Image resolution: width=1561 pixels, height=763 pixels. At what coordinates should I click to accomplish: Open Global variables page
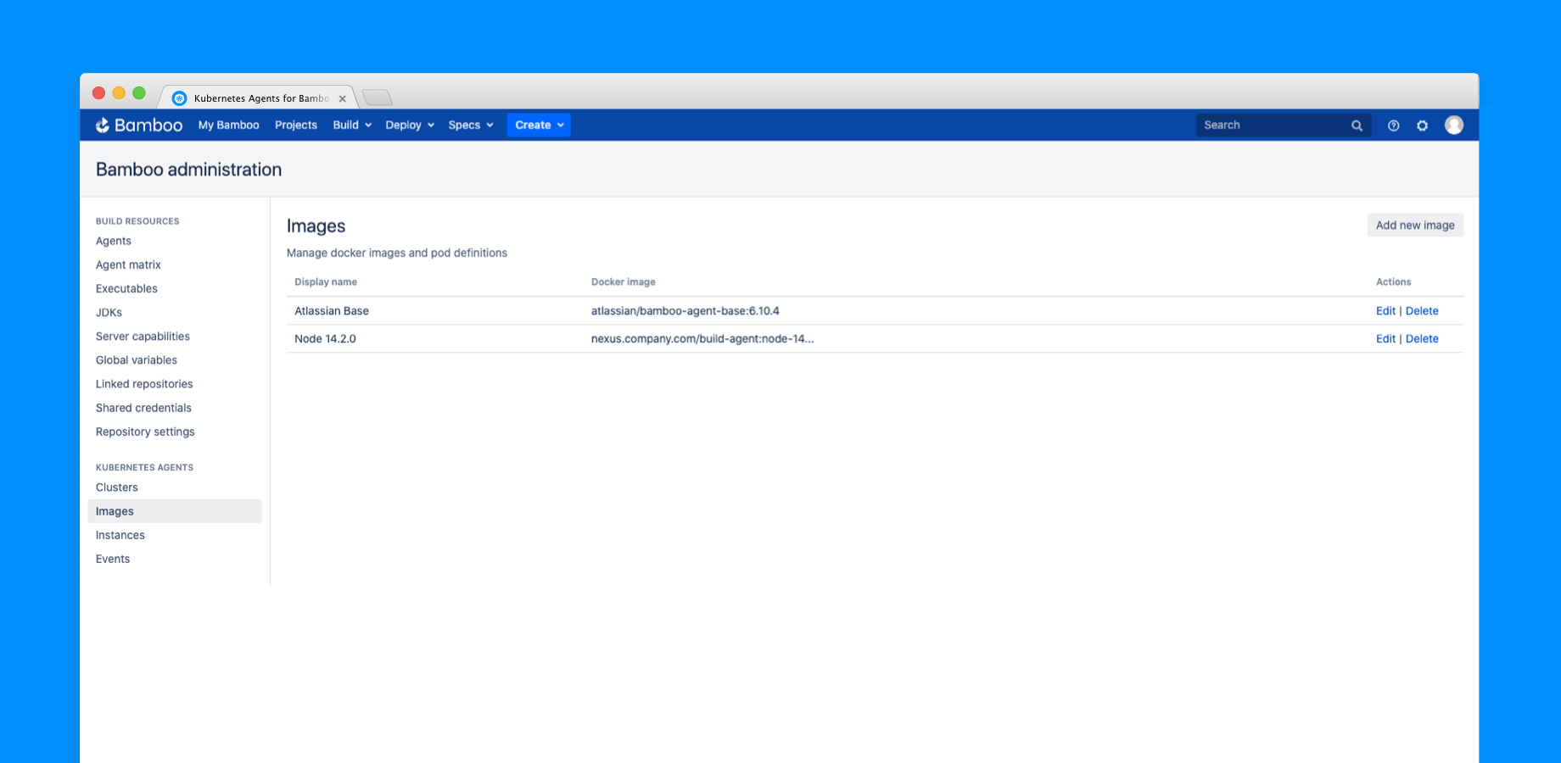point(137,359)
